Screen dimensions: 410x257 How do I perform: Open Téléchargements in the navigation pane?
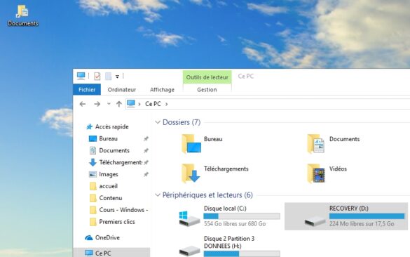pos(121,162)
